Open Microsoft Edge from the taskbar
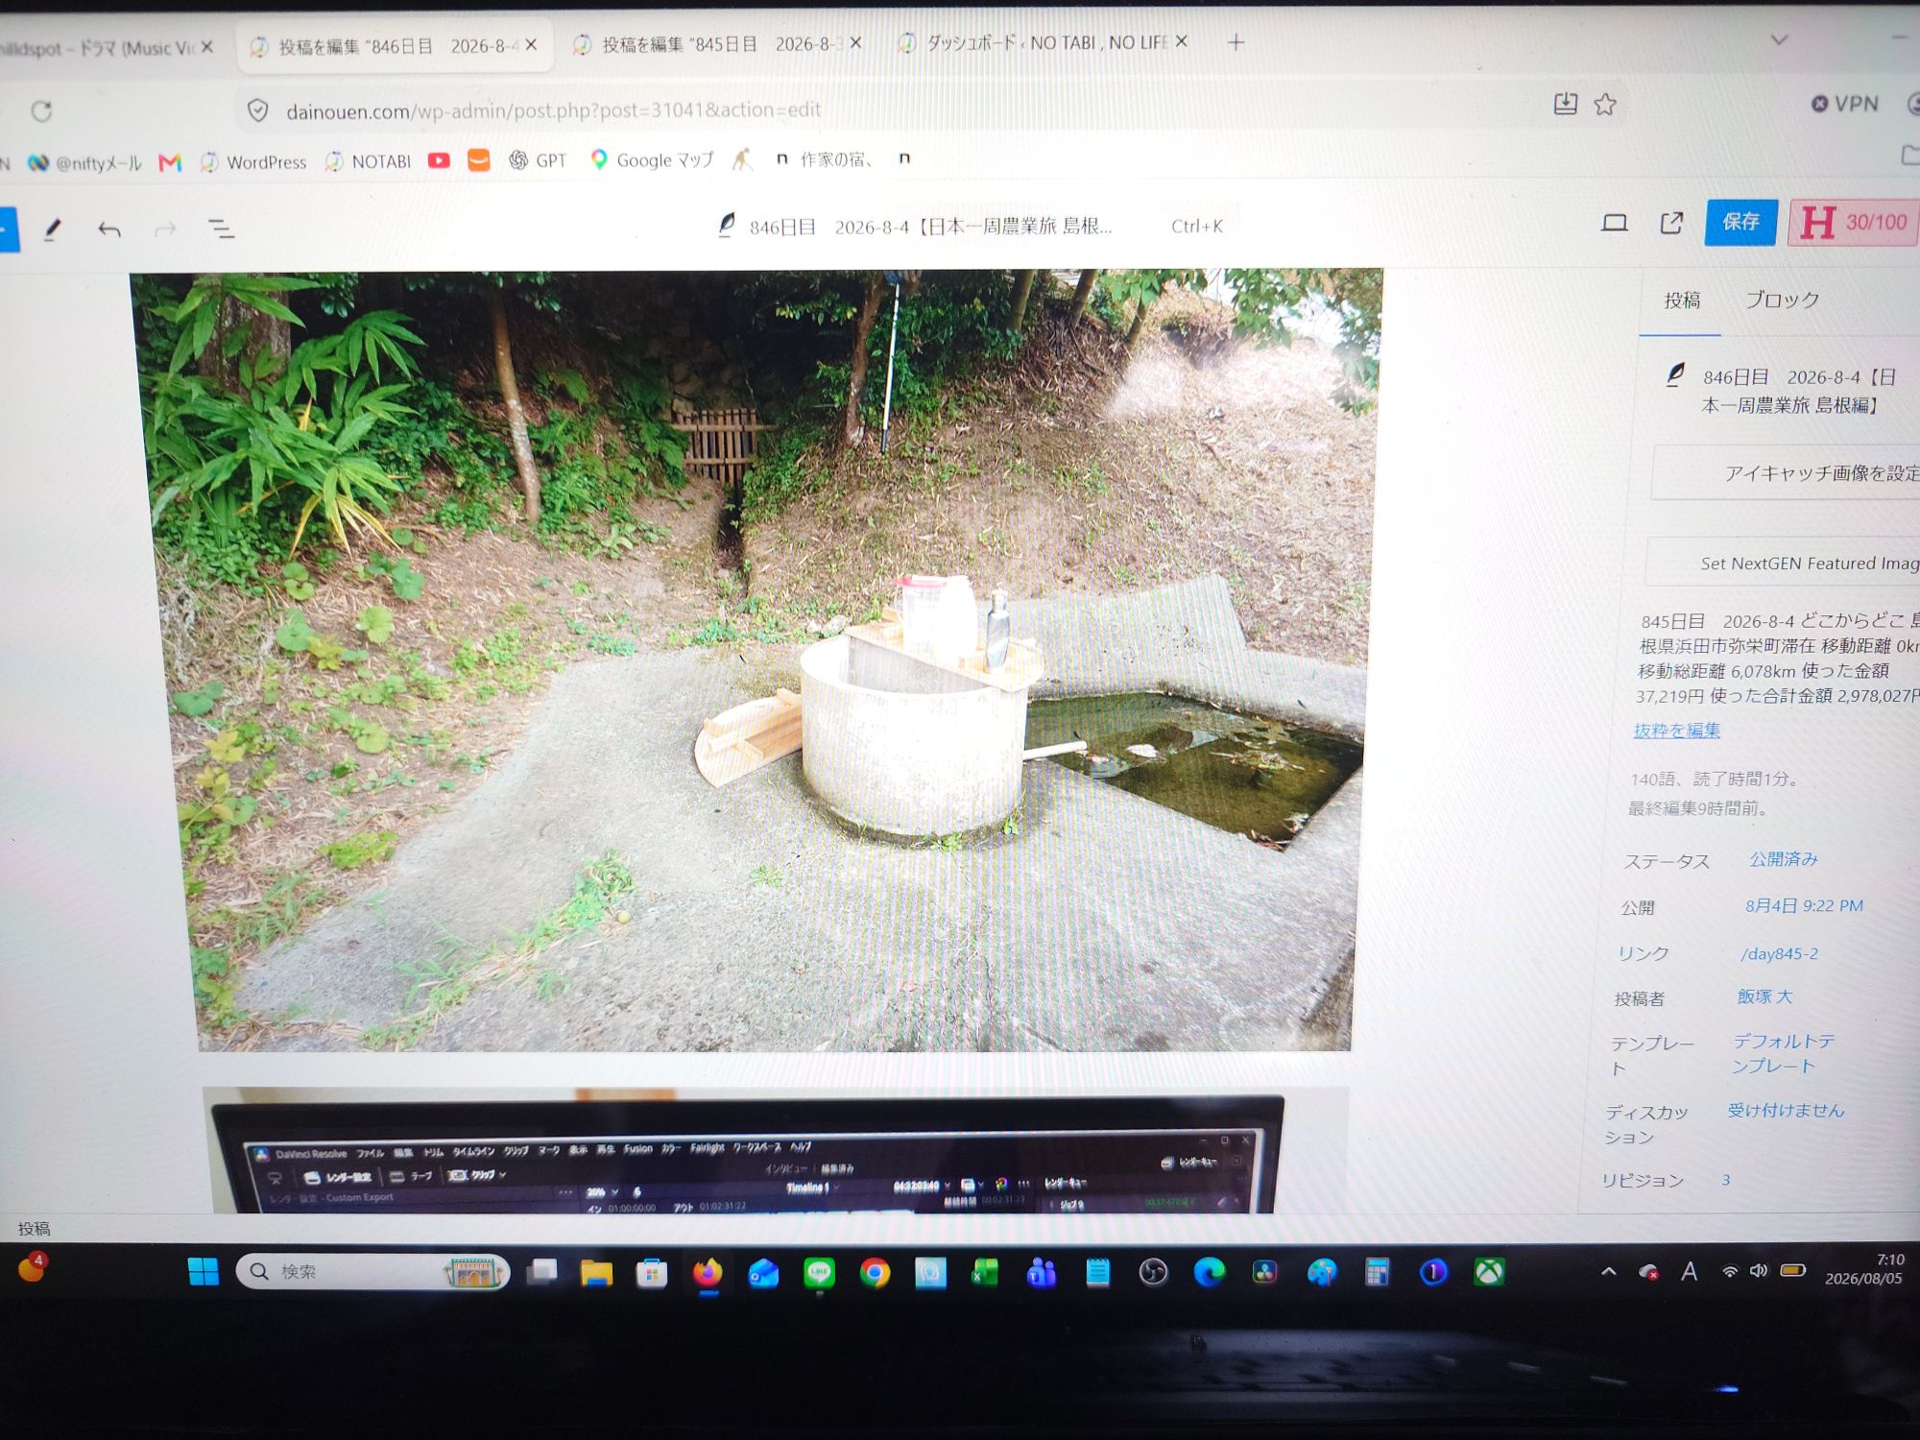Image resolution: width=1920 pixels, height=1440 pixels. tap(1209, 1273)
